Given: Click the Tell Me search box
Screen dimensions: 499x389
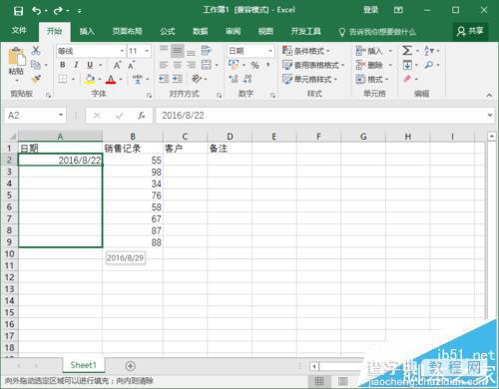Looking at the screenshot, I should coord(377,32).
